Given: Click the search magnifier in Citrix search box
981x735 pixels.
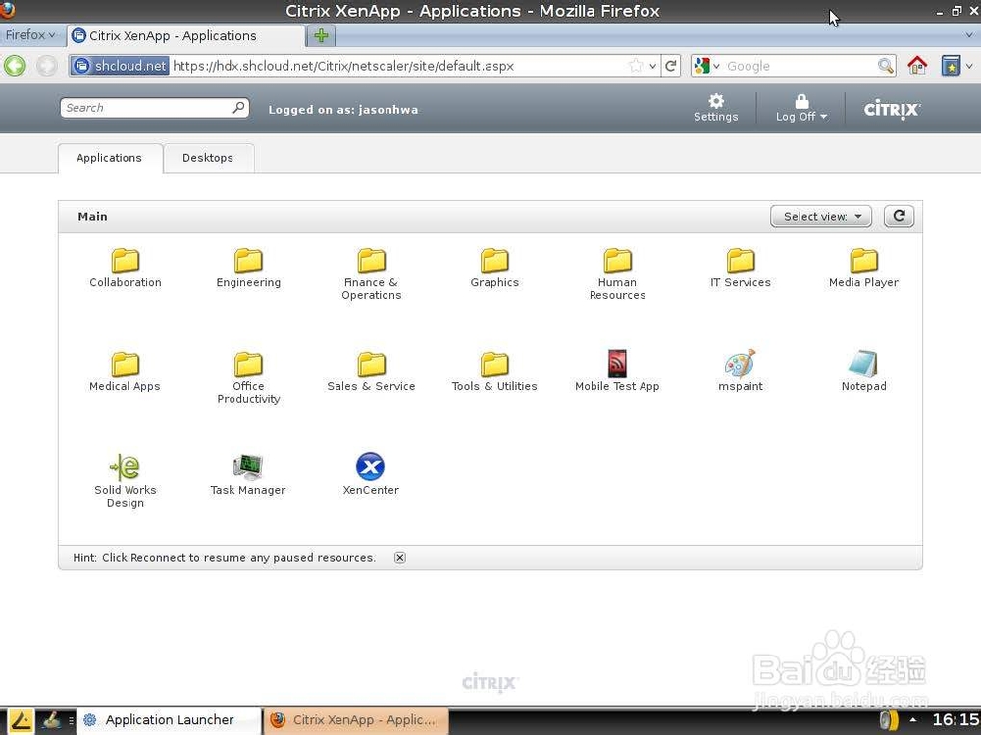Looking at the screenshot, I should point(238,108).
